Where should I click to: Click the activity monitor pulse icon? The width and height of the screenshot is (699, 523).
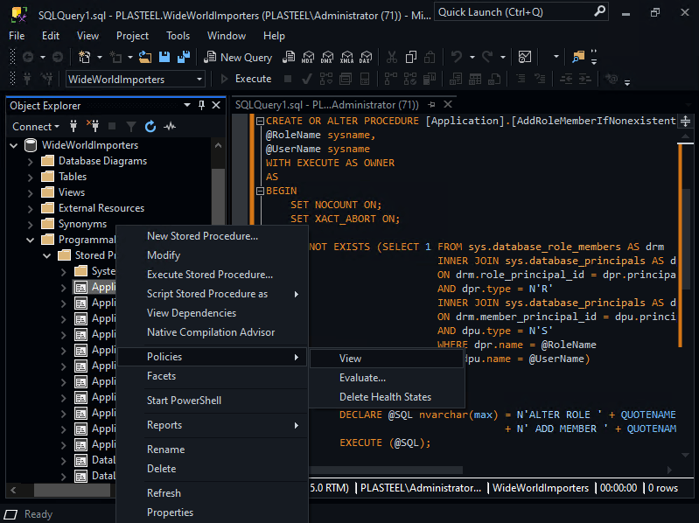point(170,127)
